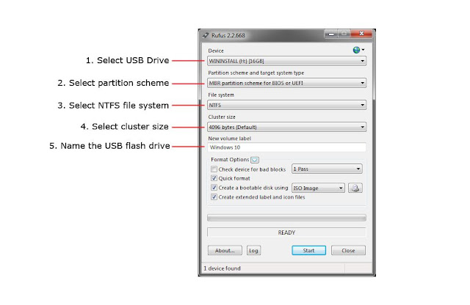The width and height of the screenshot is (470, 305).
Task: Open the ISO Image type dropdown
Action: point(318,188)
